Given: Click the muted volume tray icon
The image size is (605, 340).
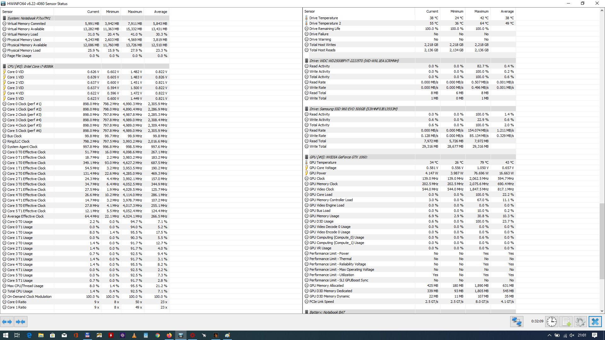Looking at the screenshot, I should 572,335.
